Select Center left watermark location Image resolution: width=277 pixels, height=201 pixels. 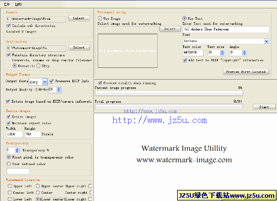(10, 193)
